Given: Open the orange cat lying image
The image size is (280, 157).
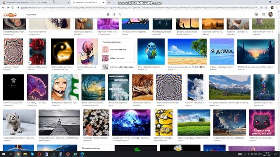Looking at the screenshot, I should coord(143,87).
